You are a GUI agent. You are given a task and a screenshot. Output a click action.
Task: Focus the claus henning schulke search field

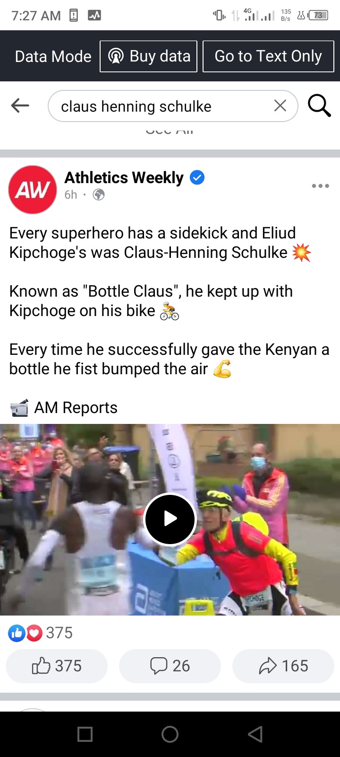click(x=173, y=106)
